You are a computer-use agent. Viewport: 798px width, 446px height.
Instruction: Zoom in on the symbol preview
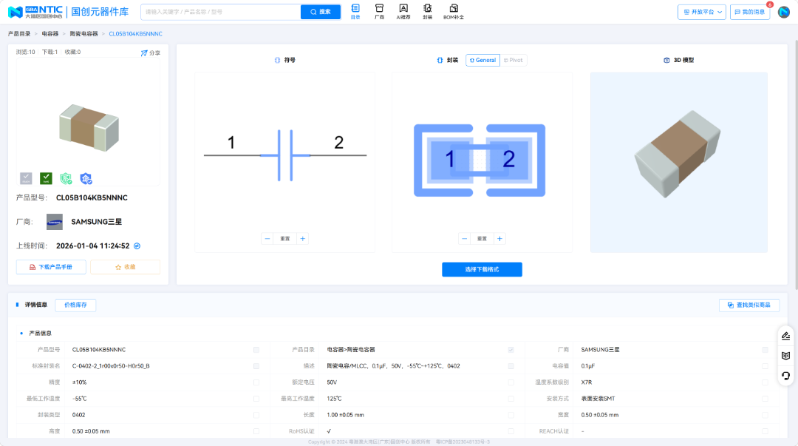pos(303,239)
